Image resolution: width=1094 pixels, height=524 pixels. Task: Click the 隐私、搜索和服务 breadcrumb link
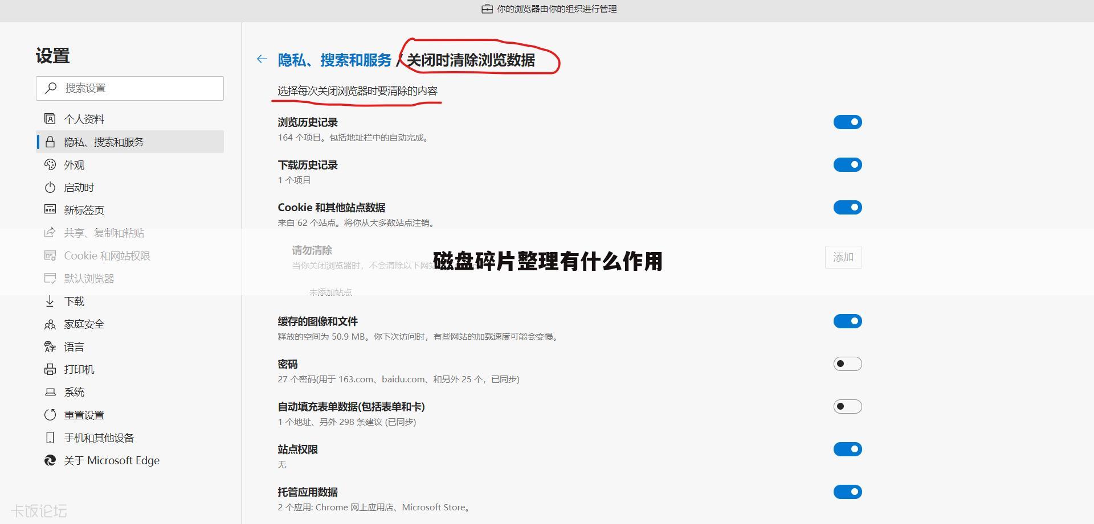(x=335, y=59)
